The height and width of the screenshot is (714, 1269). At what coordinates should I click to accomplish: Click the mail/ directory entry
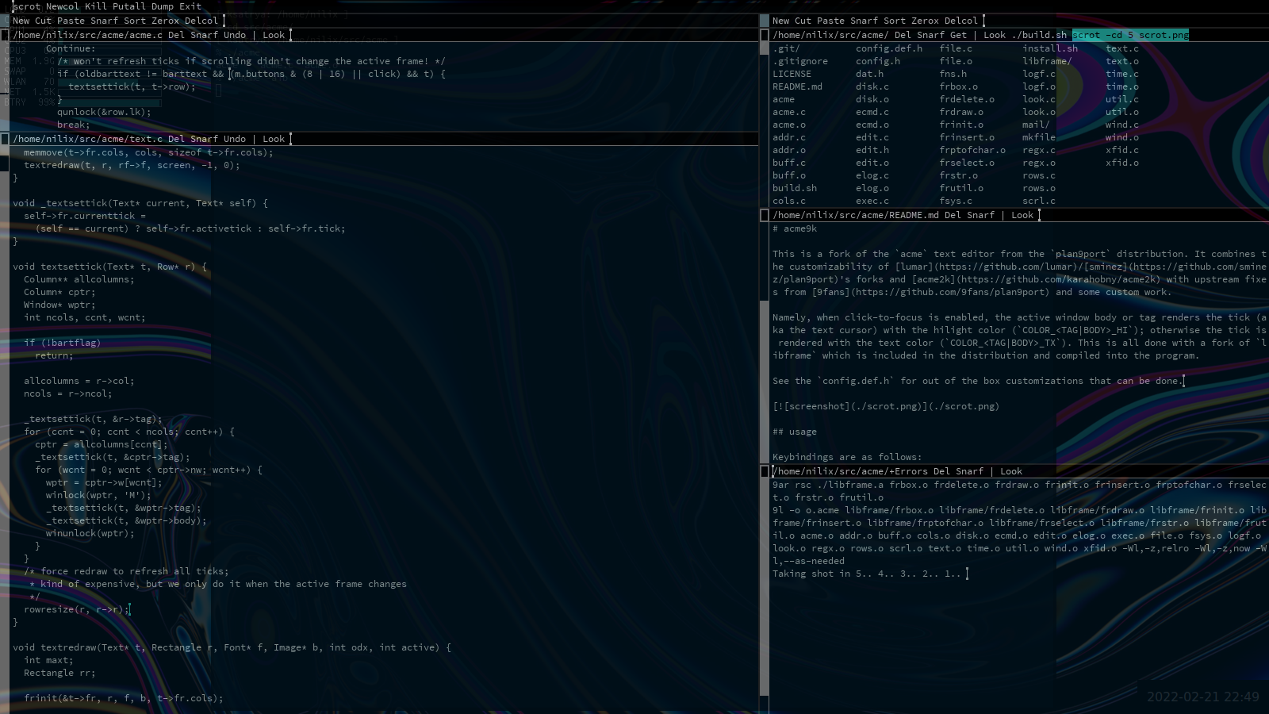click(x=1036, y=125)
